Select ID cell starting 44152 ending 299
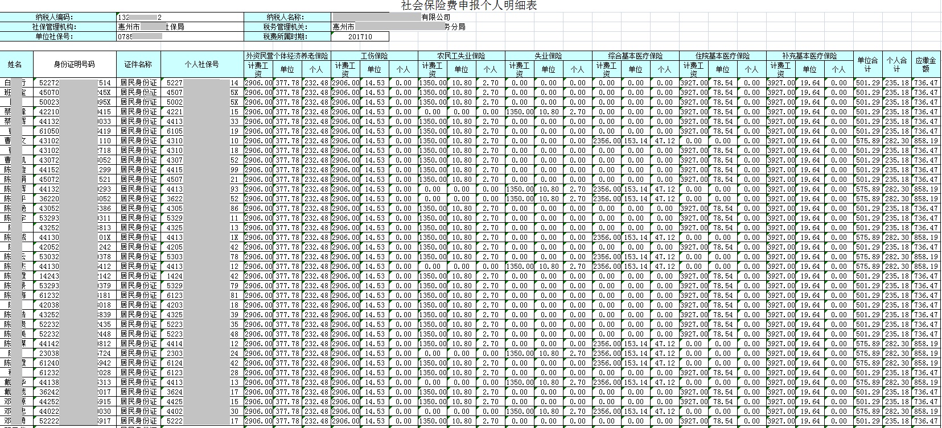The height and width of the screenshot is (428, 942). [75, 170]
